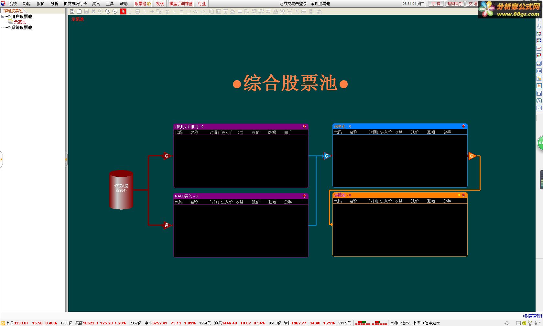Click the checklist report sidebar icon
The height and width of the screenshot is (326, 543).
point(539,33)
